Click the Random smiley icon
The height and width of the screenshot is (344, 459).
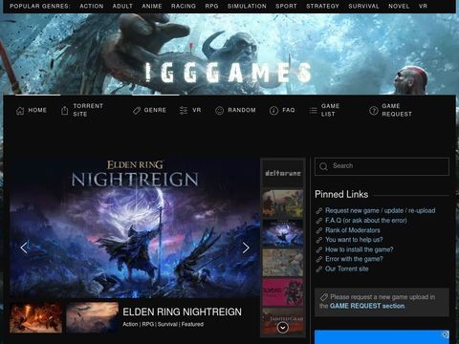point(219,111)
